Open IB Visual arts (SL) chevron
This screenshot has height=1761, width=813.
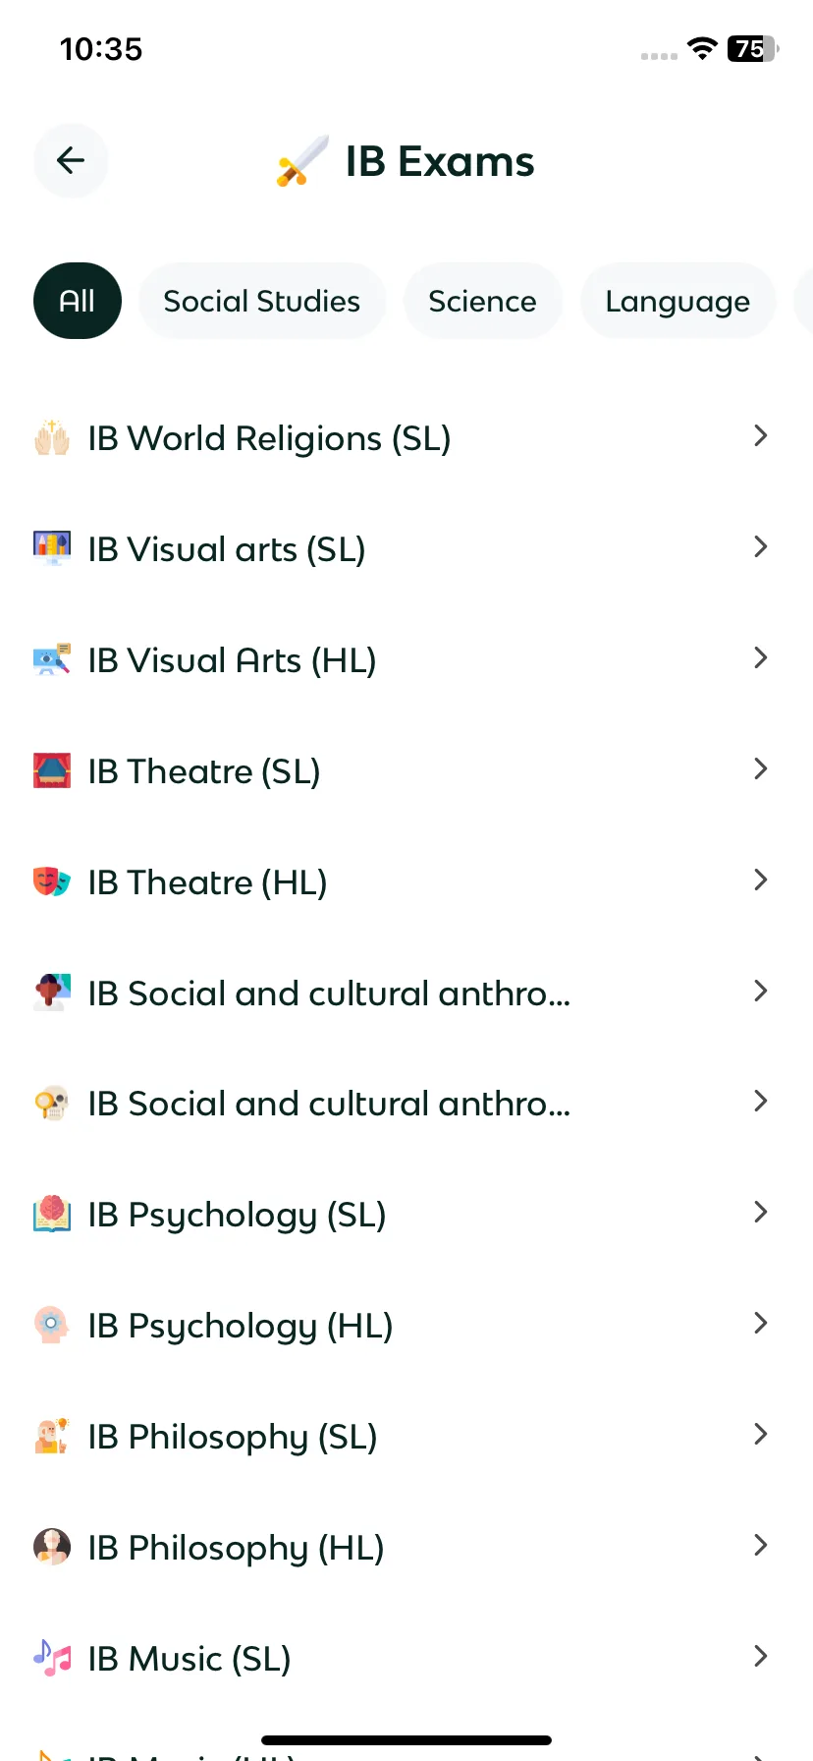click(760, 547)
